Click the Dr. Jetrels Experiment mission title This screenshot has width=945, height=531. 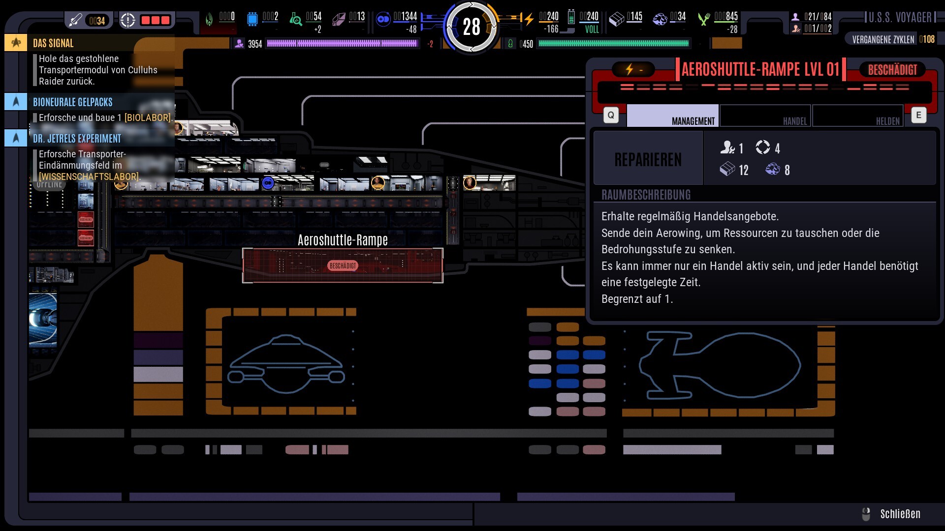coord(77,139)
